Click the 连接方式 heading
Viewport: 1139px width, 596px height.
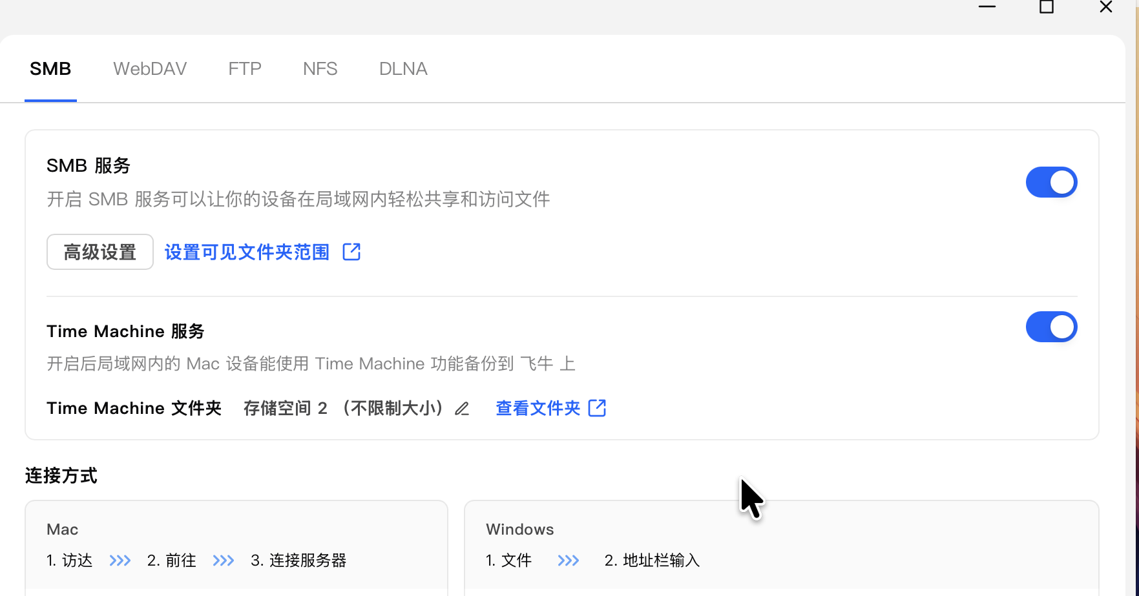pos(61,476)
